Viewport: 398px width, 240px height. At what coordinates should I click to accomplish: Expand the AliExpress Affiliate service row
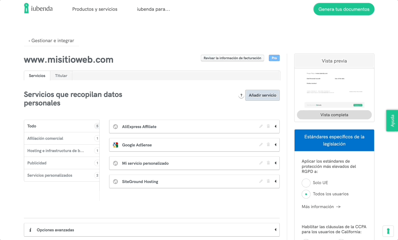275,127
